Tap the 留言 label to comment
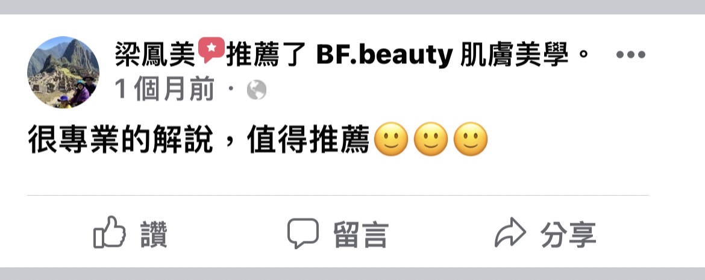This screenshot has height=280, width=705. (360, 234)
